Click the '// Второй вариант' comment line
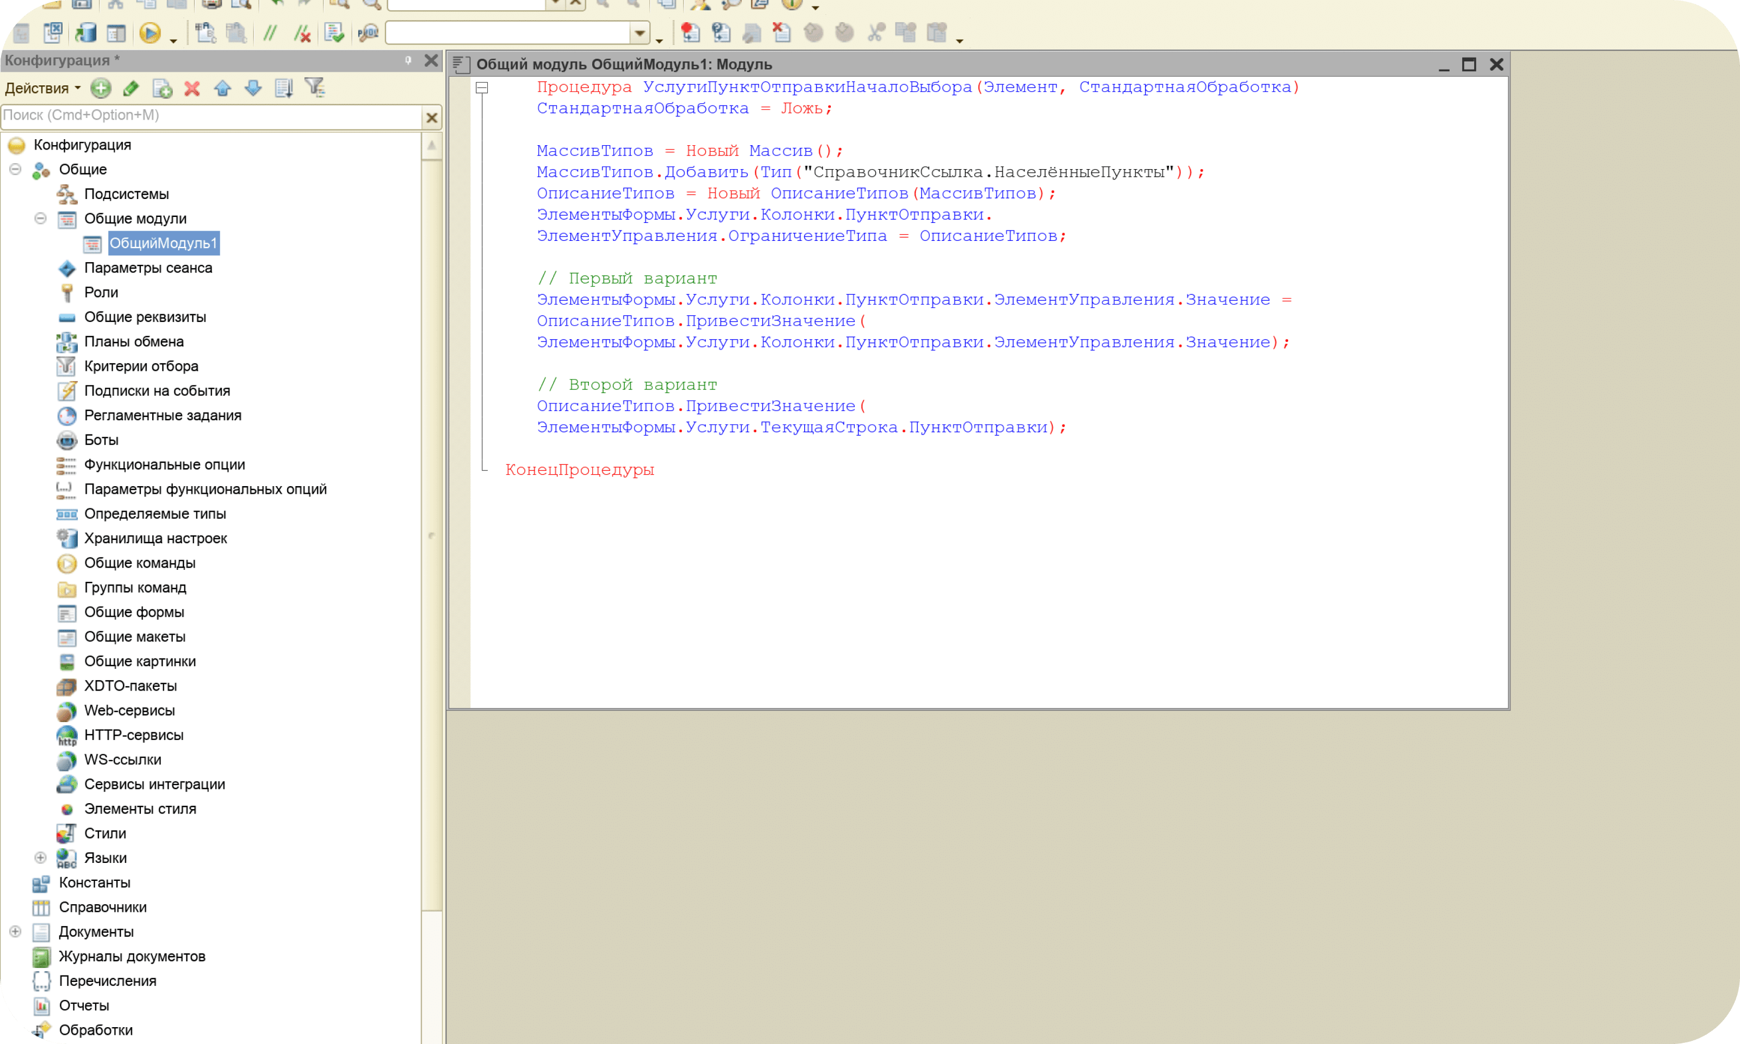This screenshot has width=1740, height=1044. [x=626, y=385]
